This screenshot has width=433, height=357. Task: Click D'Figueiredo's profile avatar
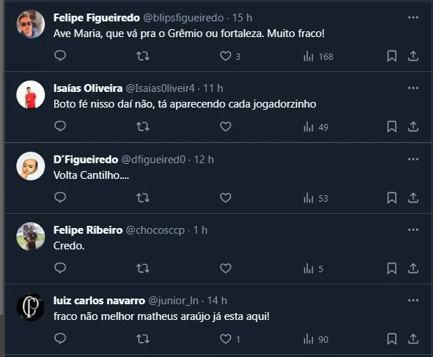(31, 167)
